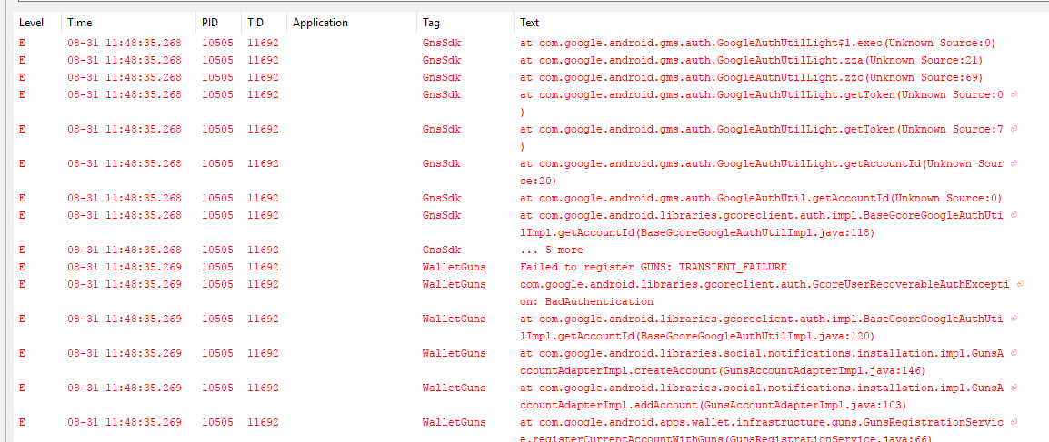
Task: Click WalletGuns tag in 'Failed to register' row
Action: [x=455, y=267]
